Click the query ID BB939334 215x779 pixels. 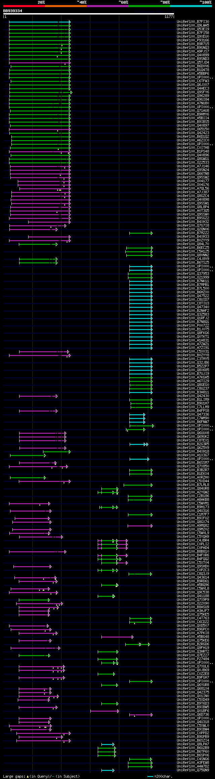tap(13, 11)
